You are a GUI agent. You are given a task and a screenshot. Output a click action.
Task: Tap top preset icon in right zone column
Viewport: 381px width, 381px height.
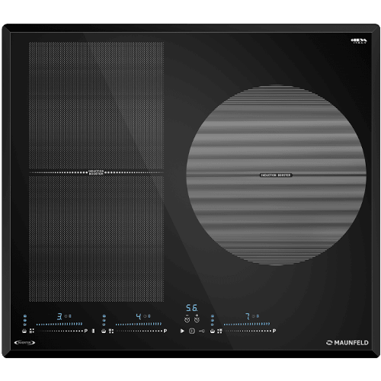pos(213,316)
